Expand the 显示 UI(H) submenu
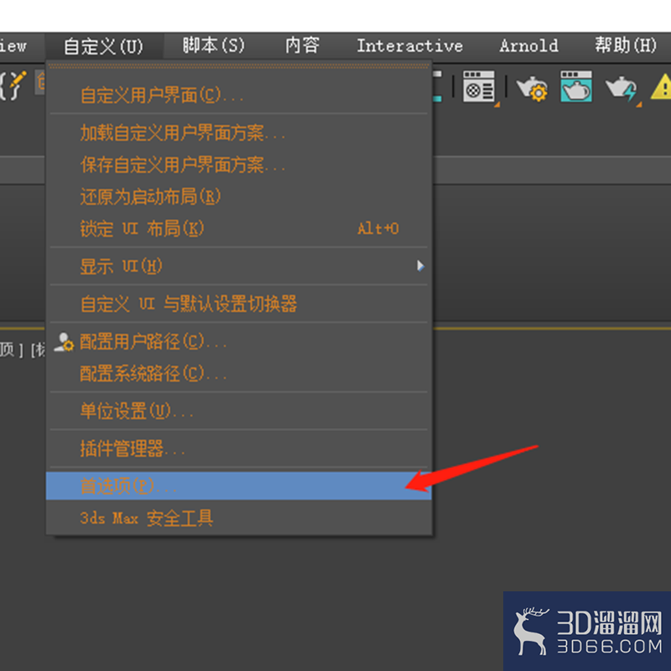The height and width of the screenshot is (671, 671). click(239, 266)
